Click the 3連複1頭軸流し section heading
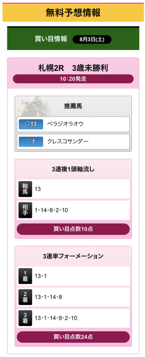This screenshot has width=145, height=357. (73, 169)
